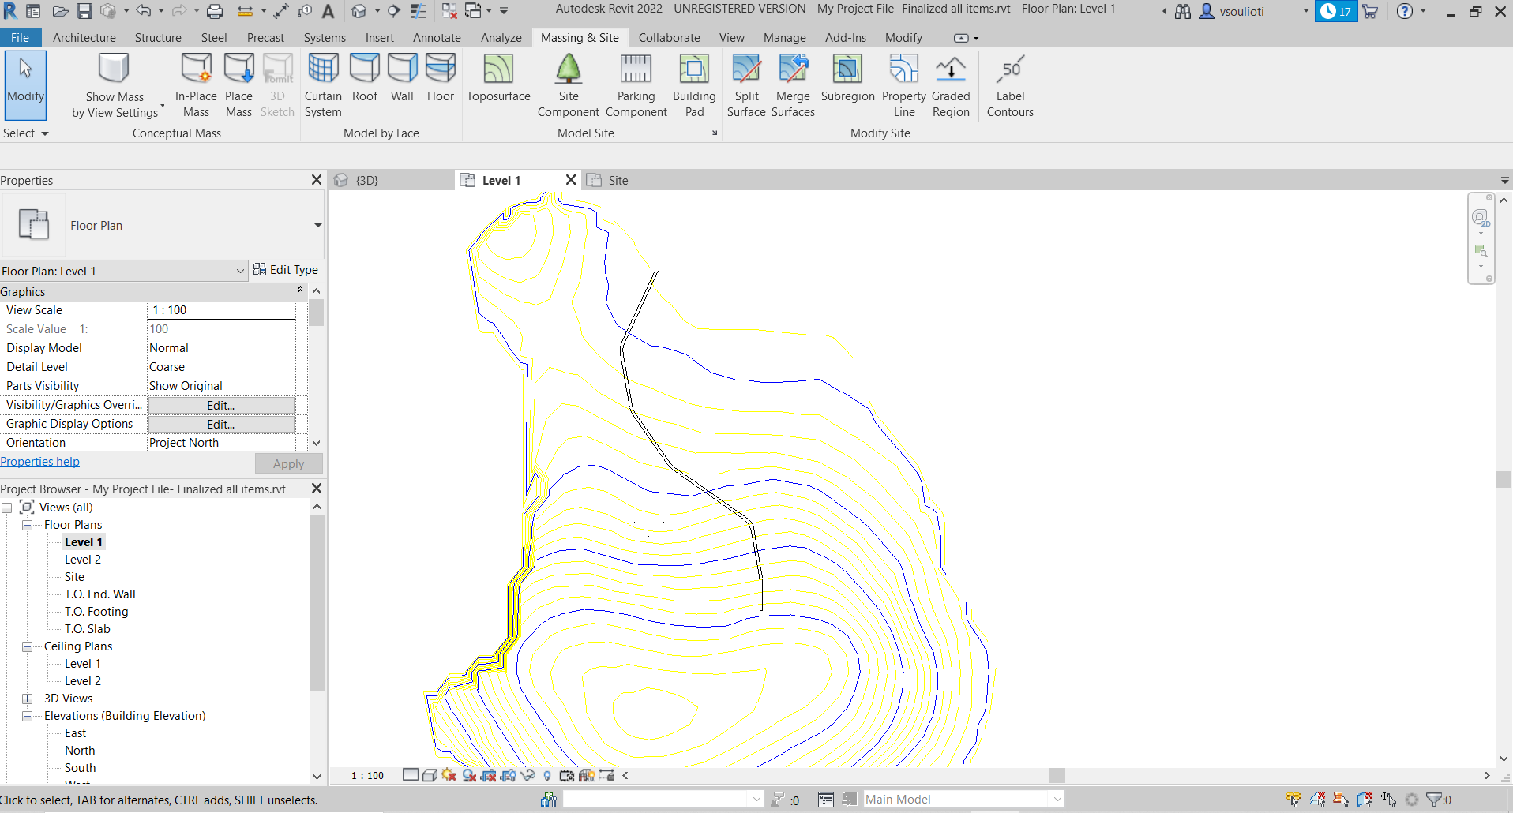Switch to the {3D} view tab
This screenshot has height=813, width=1513.
366,180
